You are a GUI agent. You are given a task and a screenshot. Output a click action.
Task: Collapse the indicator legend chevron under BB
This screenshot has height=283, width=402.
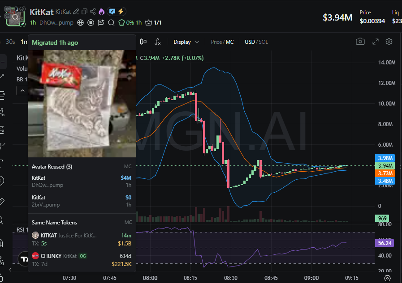(x=22, y=90)
